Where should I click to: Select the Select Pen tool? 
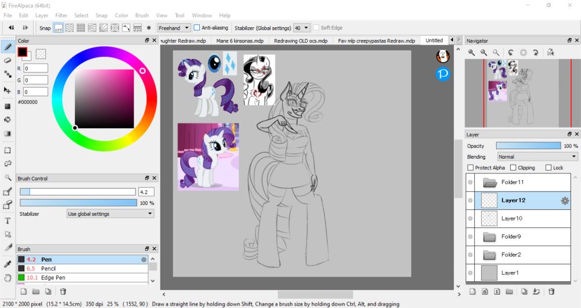8,191
